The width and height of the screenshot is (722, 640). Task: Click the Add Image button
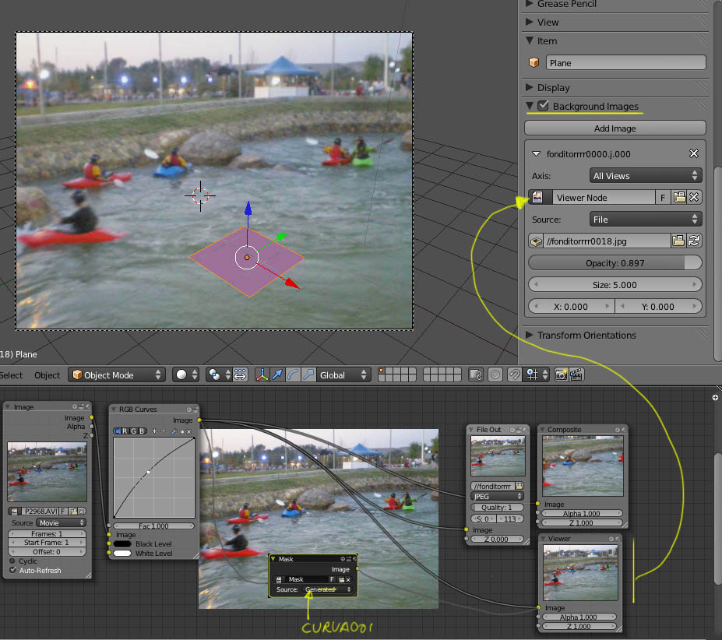point(615,128)
